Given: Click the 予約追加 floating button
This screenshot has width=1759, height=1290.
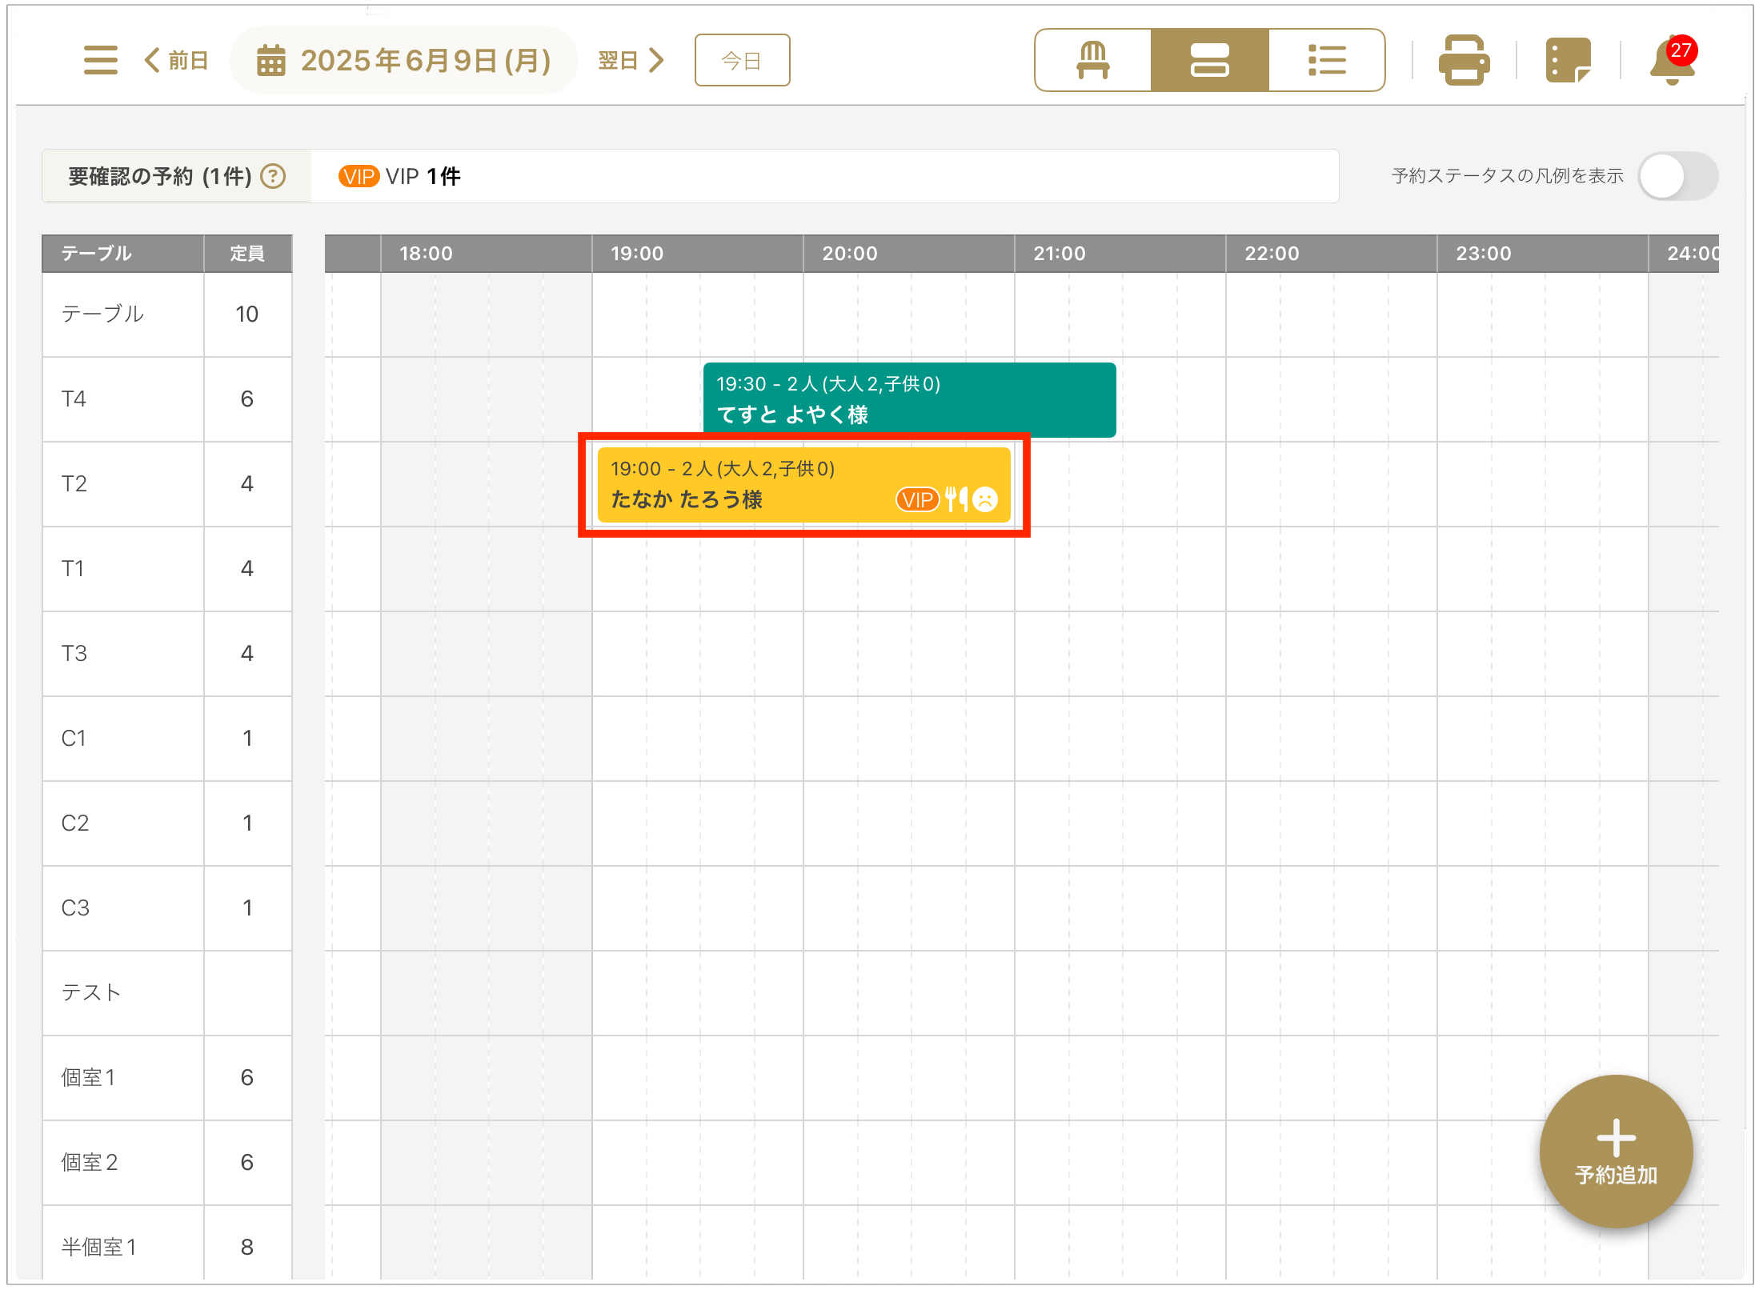Looking at the screenshot, I should (x=1615, y=1150).
